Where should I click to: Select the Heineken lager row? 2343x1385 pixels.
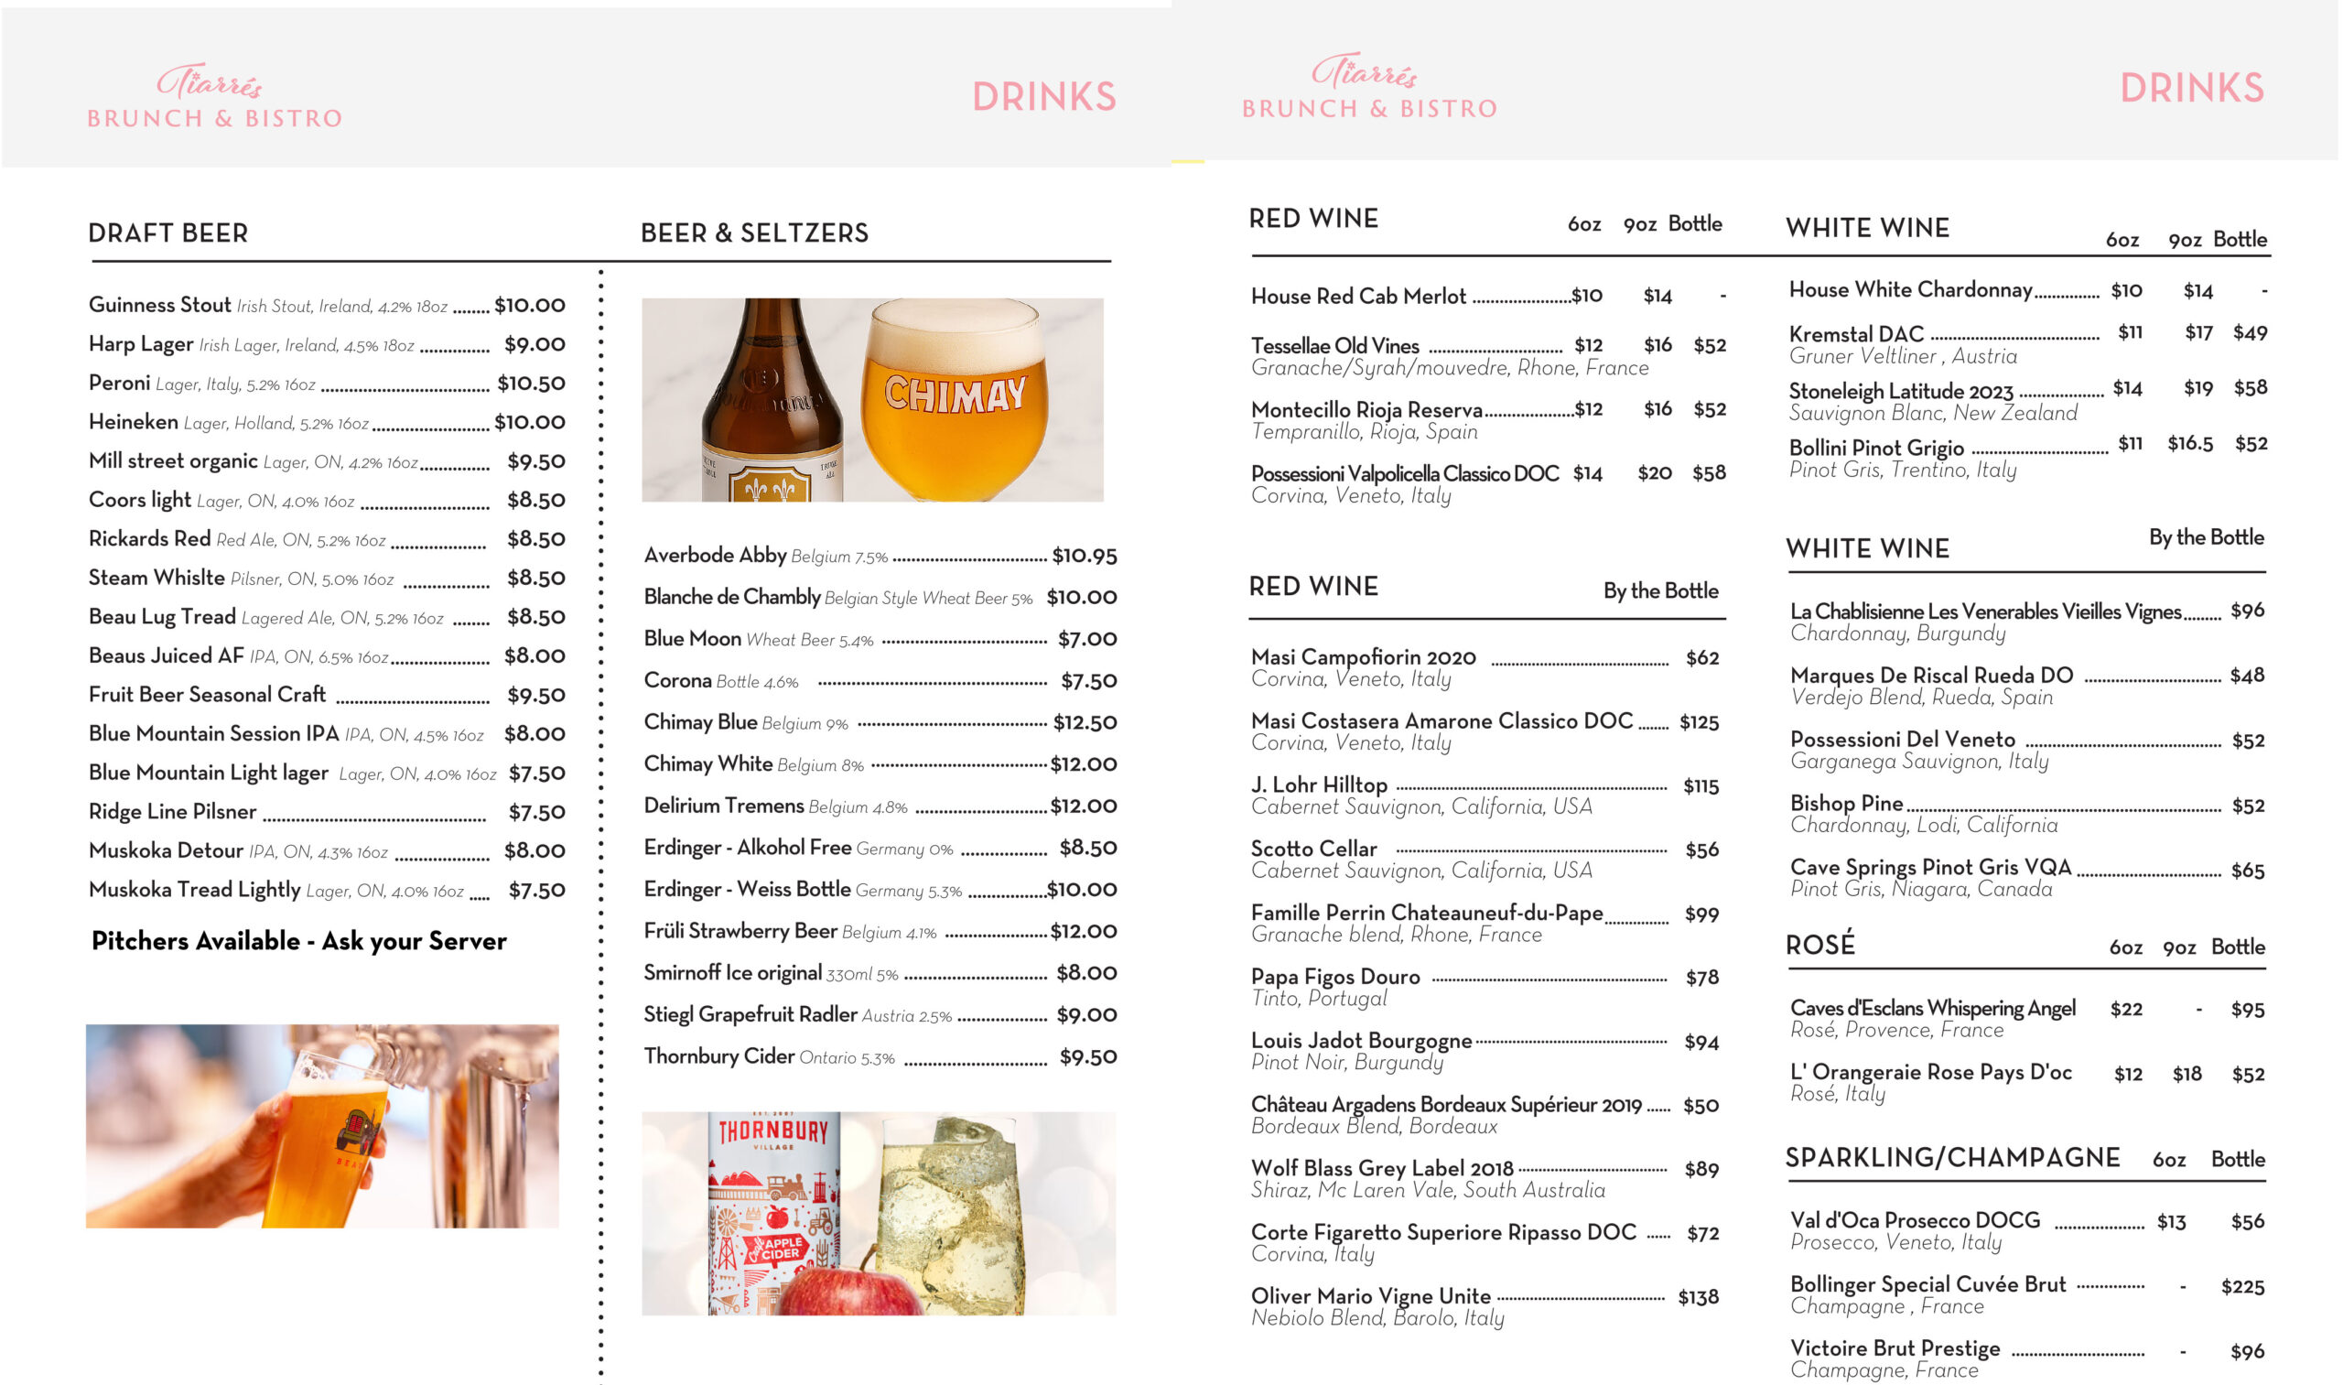[327, 422]
